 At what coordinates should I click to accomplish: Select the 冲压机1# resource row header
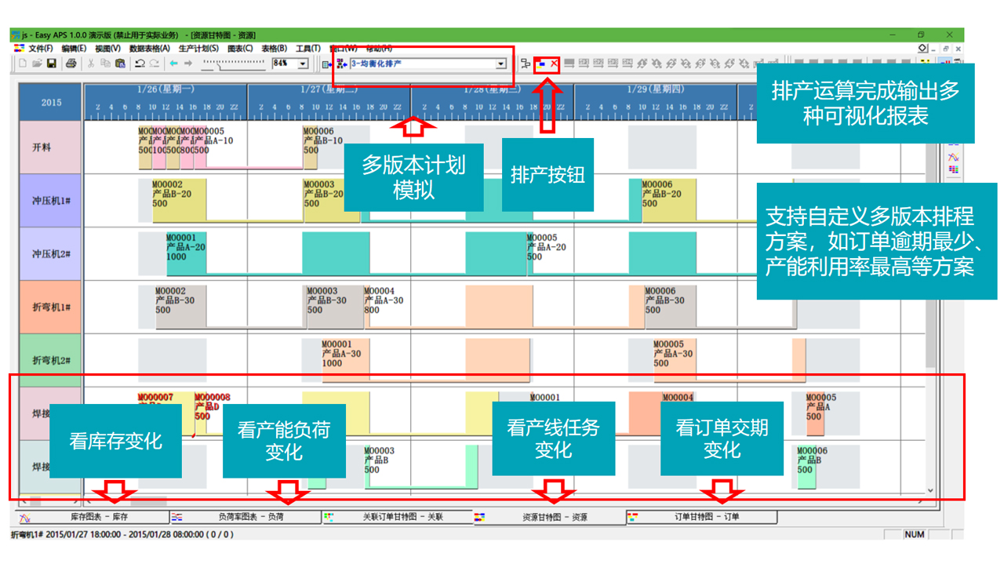(x=51, y=201)
